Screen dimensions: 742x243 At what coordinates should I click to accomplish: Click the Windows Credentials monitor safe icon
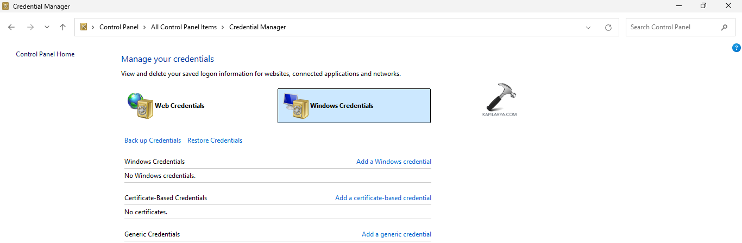[294, 106]
